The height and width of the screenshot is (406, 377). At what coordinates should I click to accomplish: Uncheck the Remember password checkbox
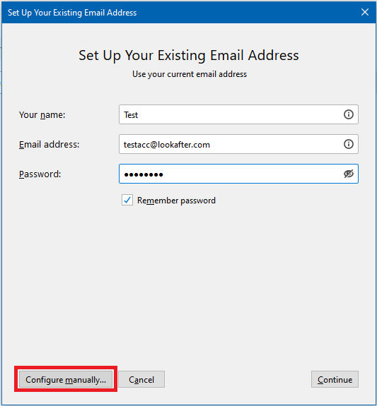click(x=127, y=200)
